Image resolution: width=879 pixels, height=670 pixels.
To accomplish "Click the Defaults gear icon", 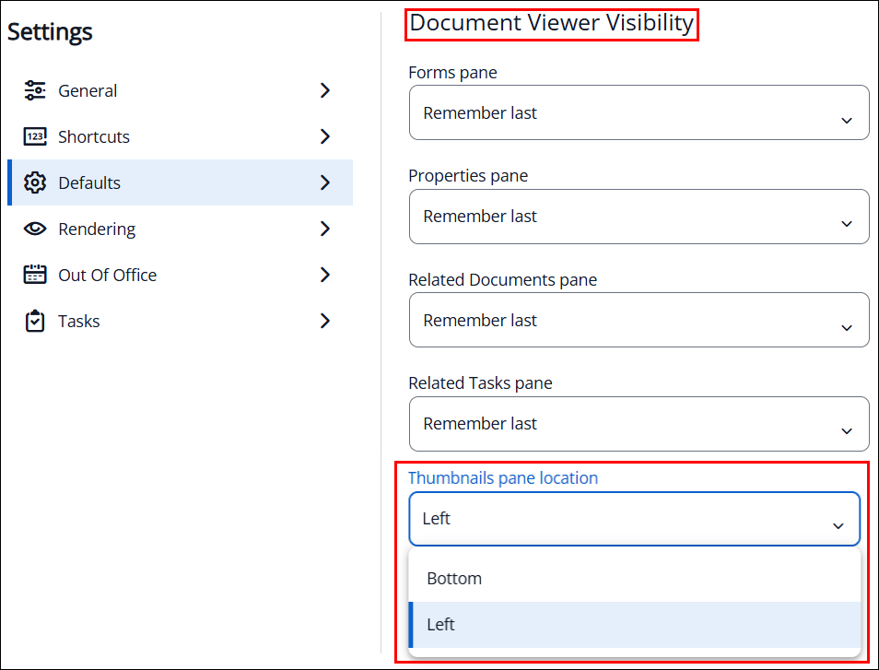I will (35, 182).
